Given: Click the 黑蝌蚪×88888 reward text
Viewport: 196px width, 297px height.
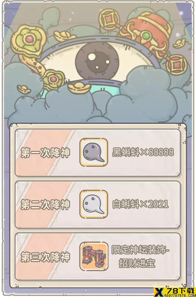Looking at the screenshot, I should tap(143, 152).
